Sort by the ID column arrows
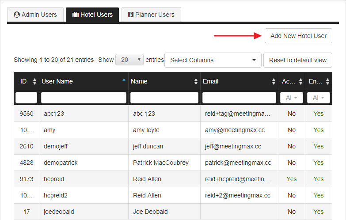Screen dimensions: 346x220 (34, 81)
